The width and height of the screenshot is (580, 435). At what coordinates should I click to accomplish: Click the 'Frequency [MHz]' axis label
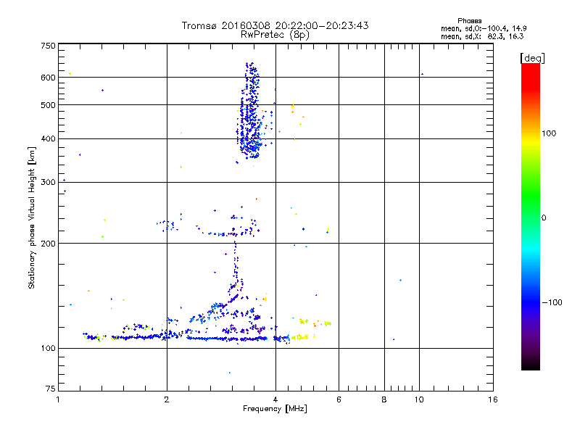[x=275, y=409]
